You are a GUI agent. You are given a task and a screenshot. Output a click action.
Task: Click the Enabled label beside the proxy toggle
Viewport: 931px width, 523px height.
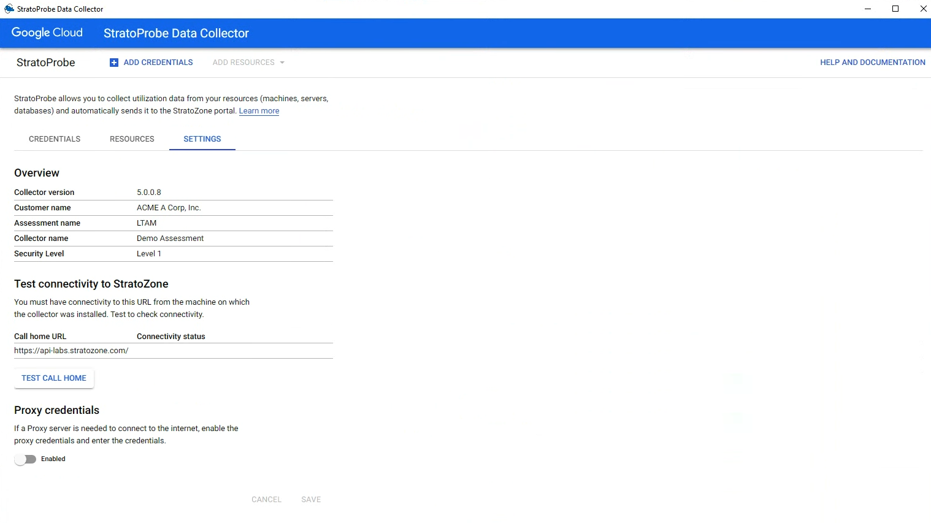coord(53,459)
